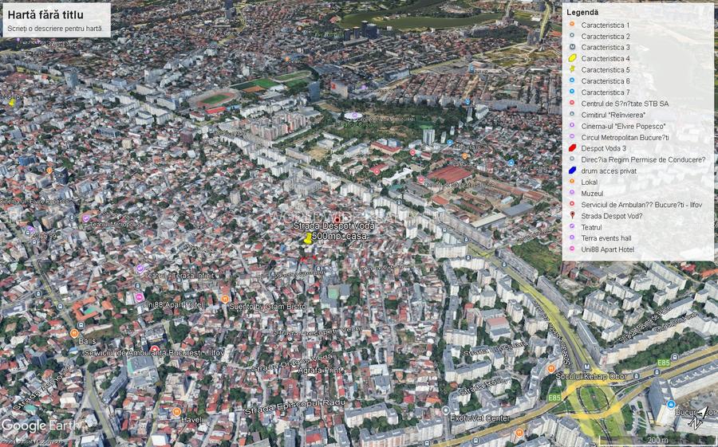
Task: Open the red Serviciul de Ambulanta map marker
Action: 155,349
